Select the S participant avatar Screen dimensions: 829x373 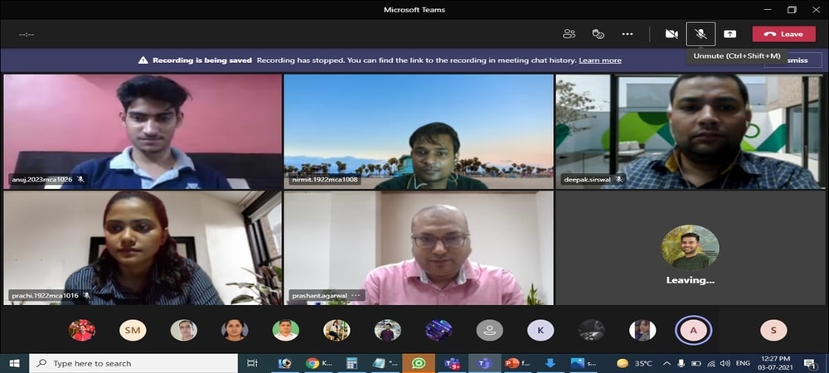[x=773, y=331]
